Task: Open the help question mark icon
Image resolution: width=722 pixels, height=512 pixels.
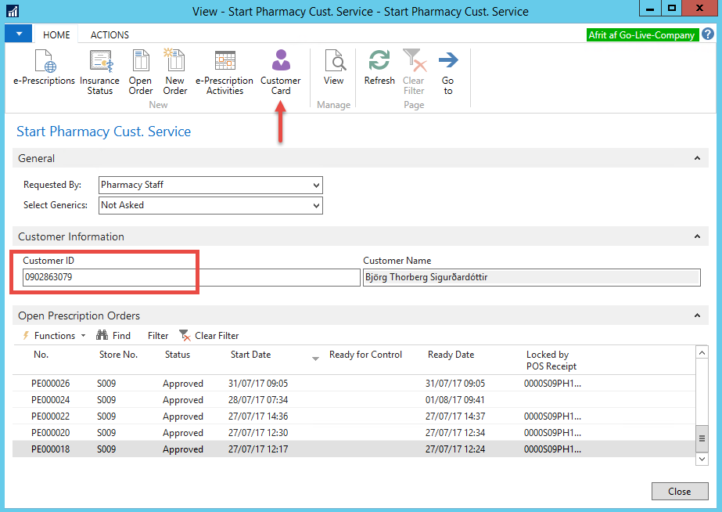Action: (707, 34)
